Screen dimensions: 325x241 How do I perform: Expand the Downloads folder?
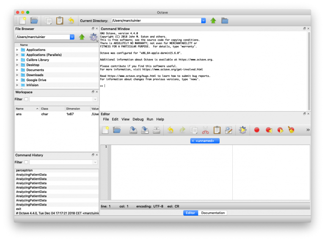[x=17, y=75]
